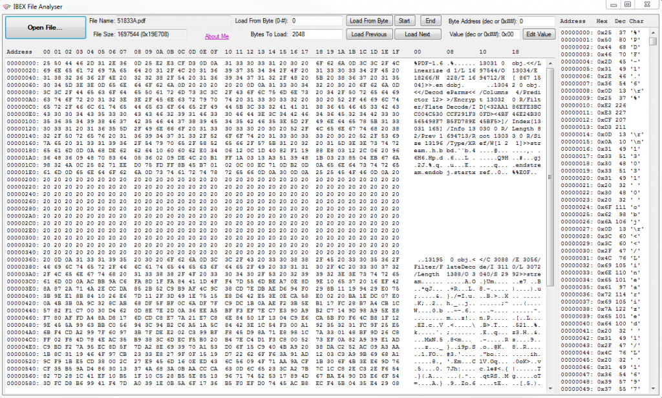Select byte list row 00000013: 0xD3 211
662x398 pixels.
pos(601,127)
